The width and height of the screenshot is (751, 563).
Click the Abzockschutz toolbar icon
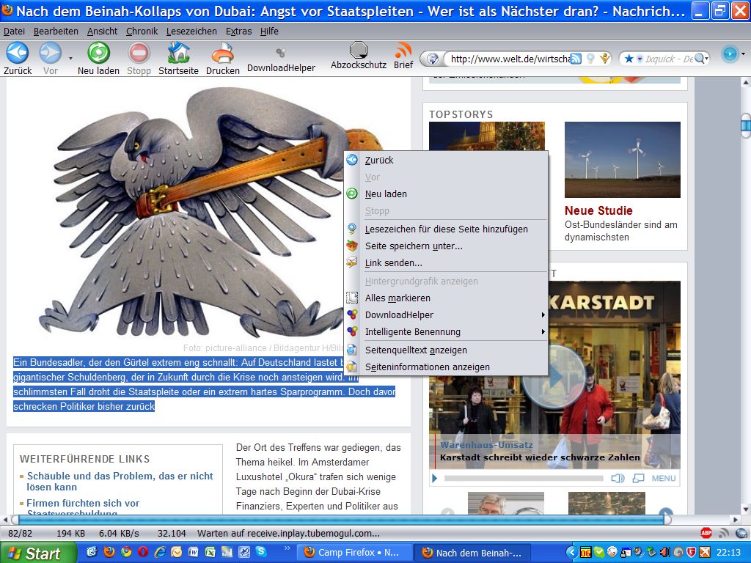coord(358,51)
